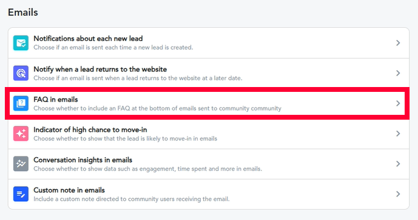Open Conversation insights in emails setting
Screen dimensions: 418x220
209,164
